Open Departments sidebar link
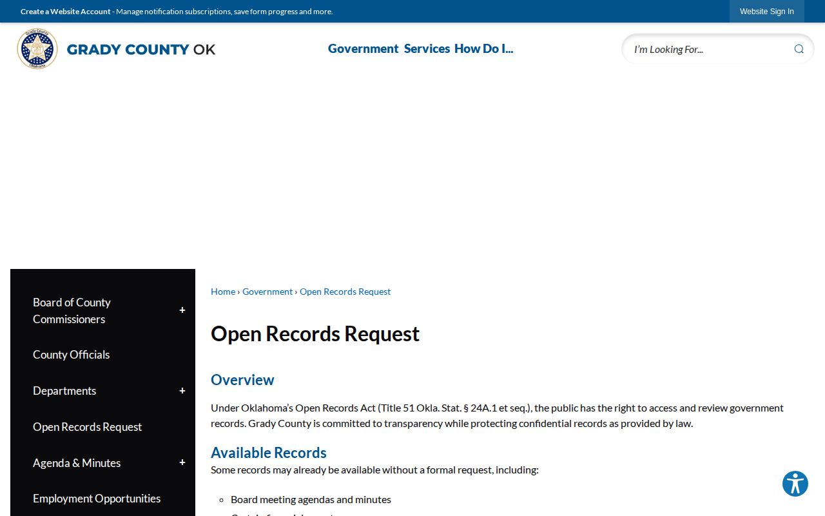The image size is (825, 516). tap(64, 391)
